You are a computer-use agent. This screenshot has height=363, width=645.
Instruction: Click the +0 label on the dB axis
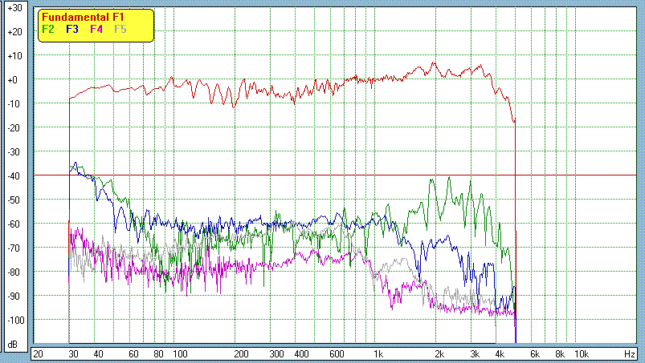coord(14,79)
